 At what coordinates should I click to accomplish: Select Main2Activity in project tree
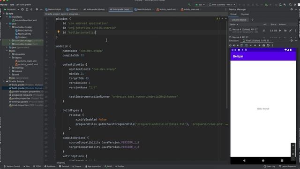coord(24,31)
